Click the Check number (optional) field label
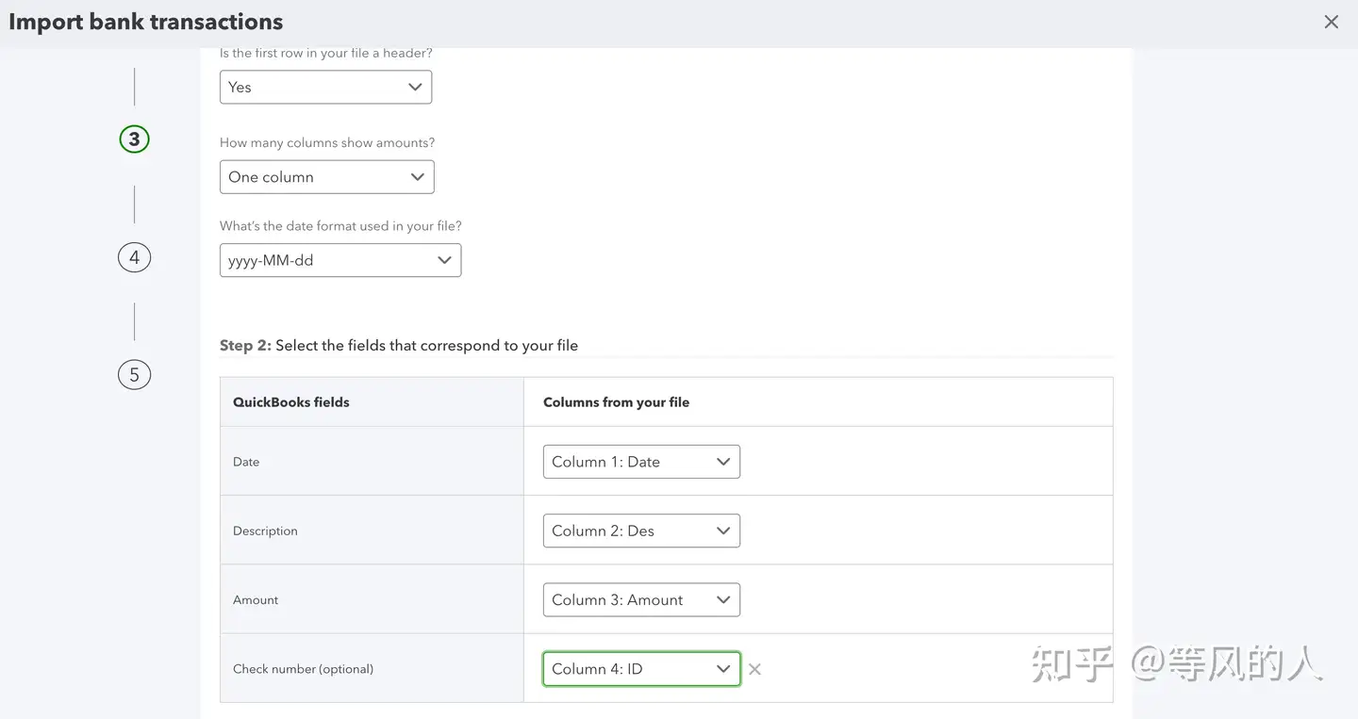Viewport: 1358px width, 719px height. (x=303, y=669)
